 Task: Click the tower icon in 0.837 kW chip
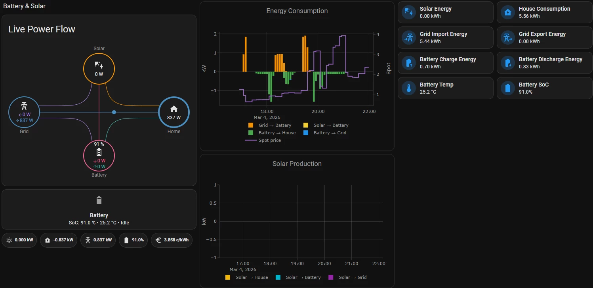point(88,240)
